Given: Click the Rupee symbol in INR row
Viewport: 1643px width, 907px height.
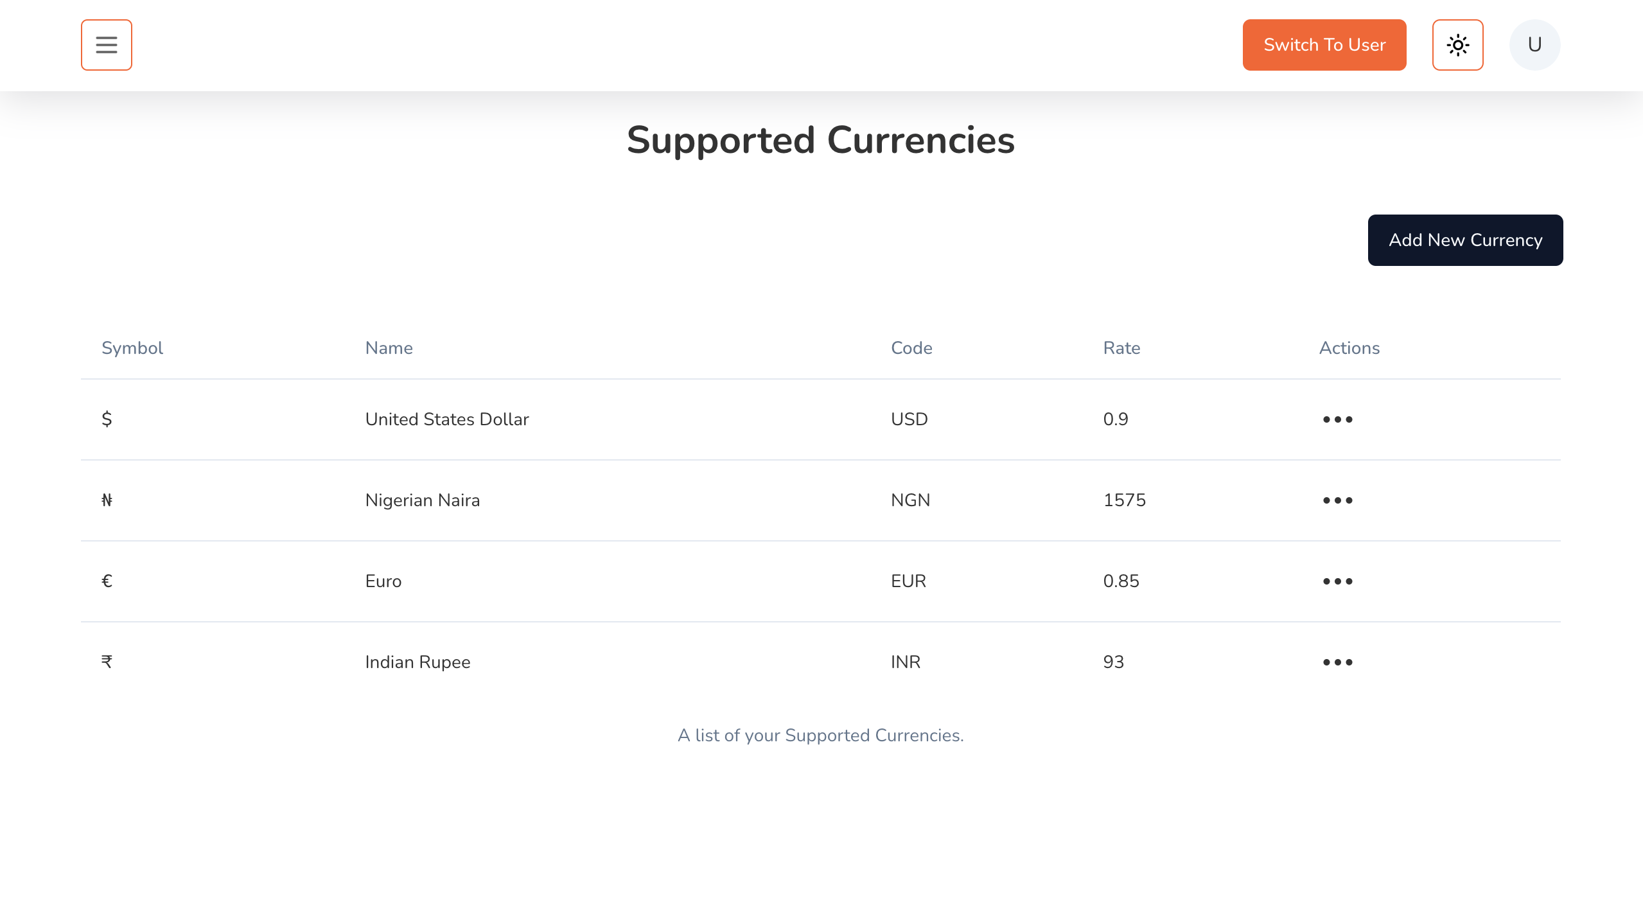Looking at the screenshot, I should pyautogui.click(x=107, y=662).
